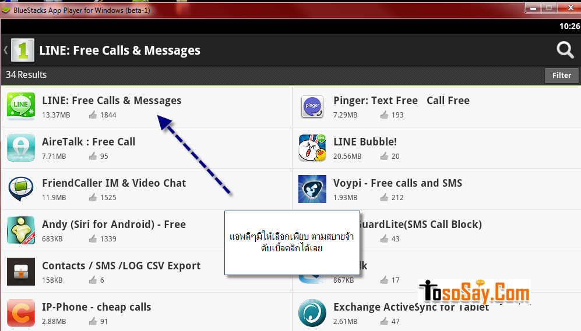The height and width of the screenshot is (331, 581).
Task: Open LINE Bubble! entry
Action: pyautogui.click(x=365, y=142)
